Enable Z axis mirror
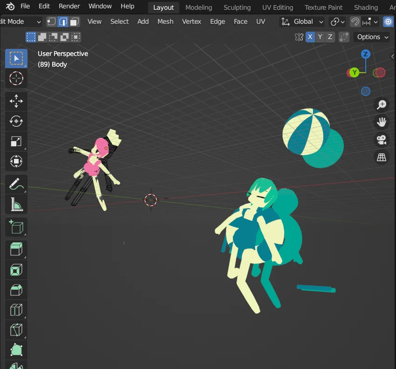The height and width of the screenshot is (369, 396). pos(330,37)
